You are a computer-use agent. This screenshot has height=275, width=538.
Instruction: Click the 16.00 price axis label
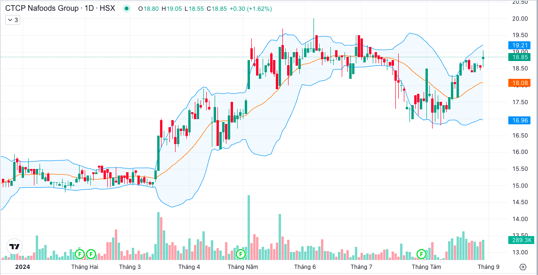tap(520, 152)
